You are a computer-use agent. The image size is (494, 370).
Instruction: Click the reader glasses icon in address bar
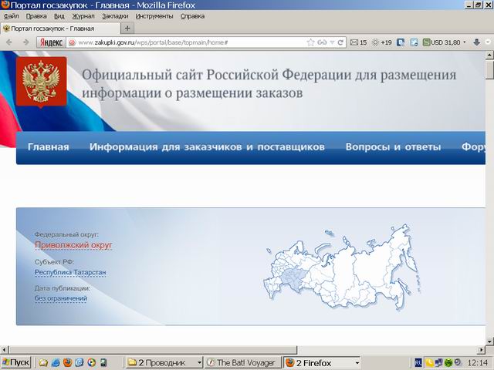pos(323,42)
